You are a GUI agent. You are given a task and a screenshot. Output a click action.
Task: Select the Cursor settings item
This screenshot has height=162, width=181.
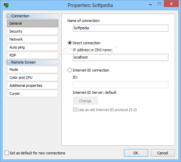coord(32,93)
